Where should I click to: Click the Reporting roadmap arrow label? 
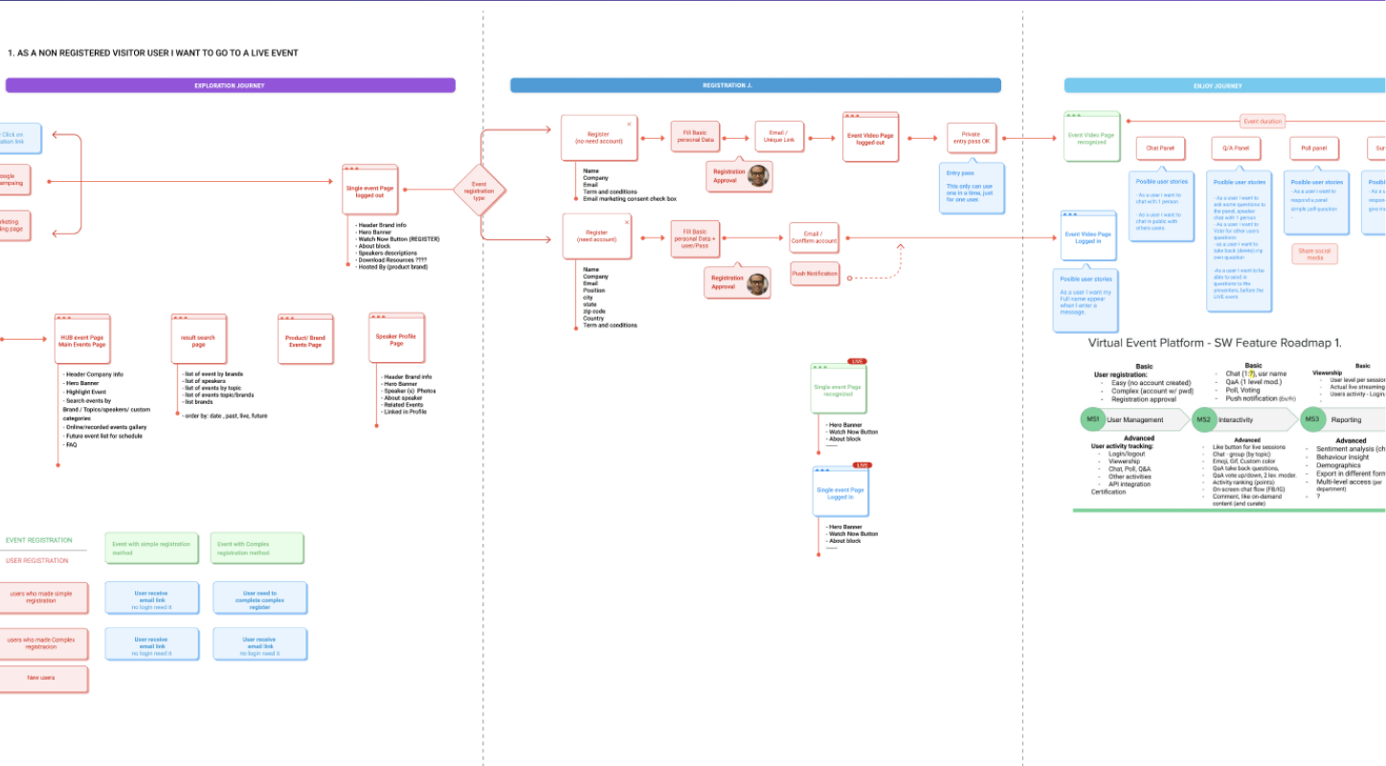[1346, 419]
